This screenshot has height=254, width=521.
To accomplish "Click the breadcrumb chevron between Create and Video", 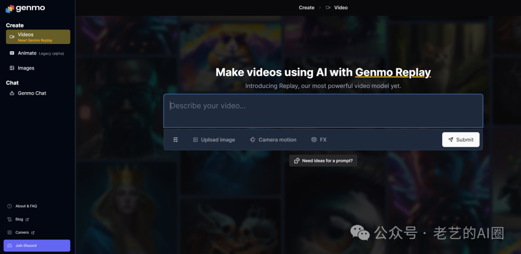I will (x=320, y=8).
